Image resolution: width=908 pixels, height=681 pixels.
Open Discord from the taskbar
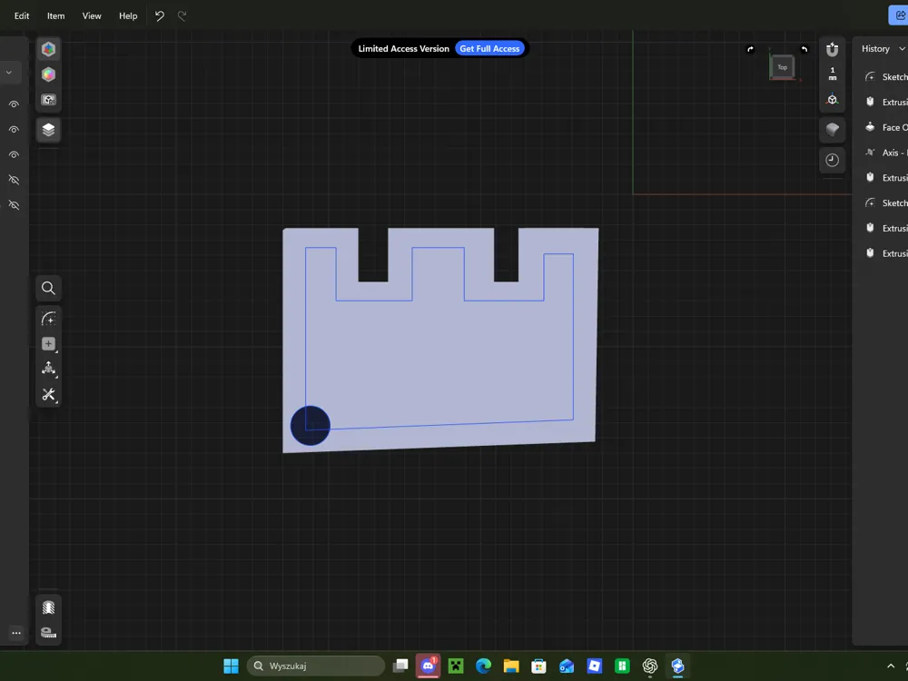[428, 666]
